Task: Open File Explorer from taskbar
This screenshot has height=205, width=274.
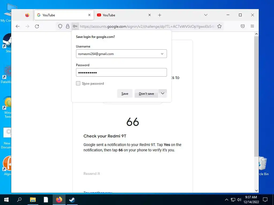Action: pyautogui.click(x=33, y=200)
